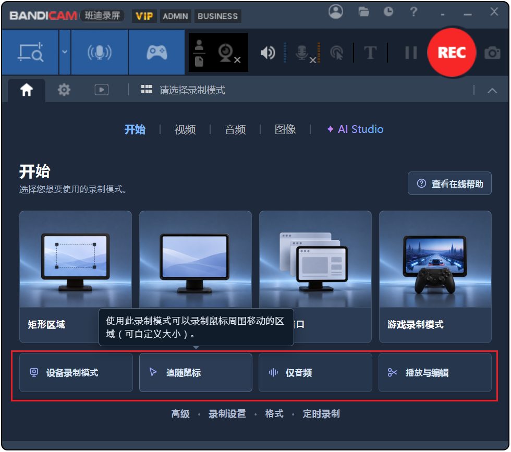Select the audio-only recording mode icon in toolbar
This screenshot has width=511, height=452.
100,52
